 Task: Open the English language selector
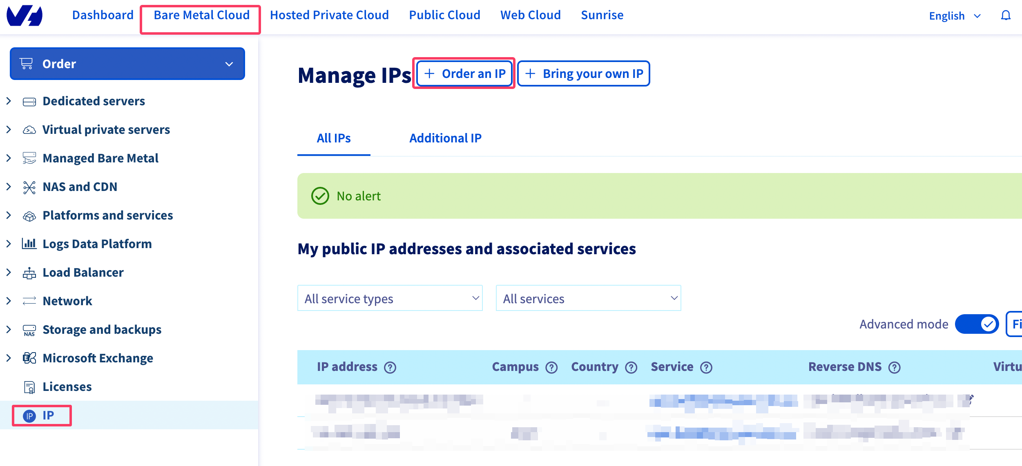click(955, 16)
